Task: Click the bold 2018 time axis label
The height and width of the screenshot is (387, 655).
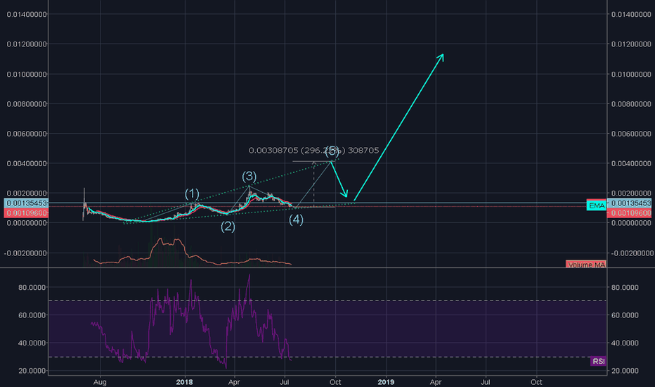Action: [x=184, y=382]
